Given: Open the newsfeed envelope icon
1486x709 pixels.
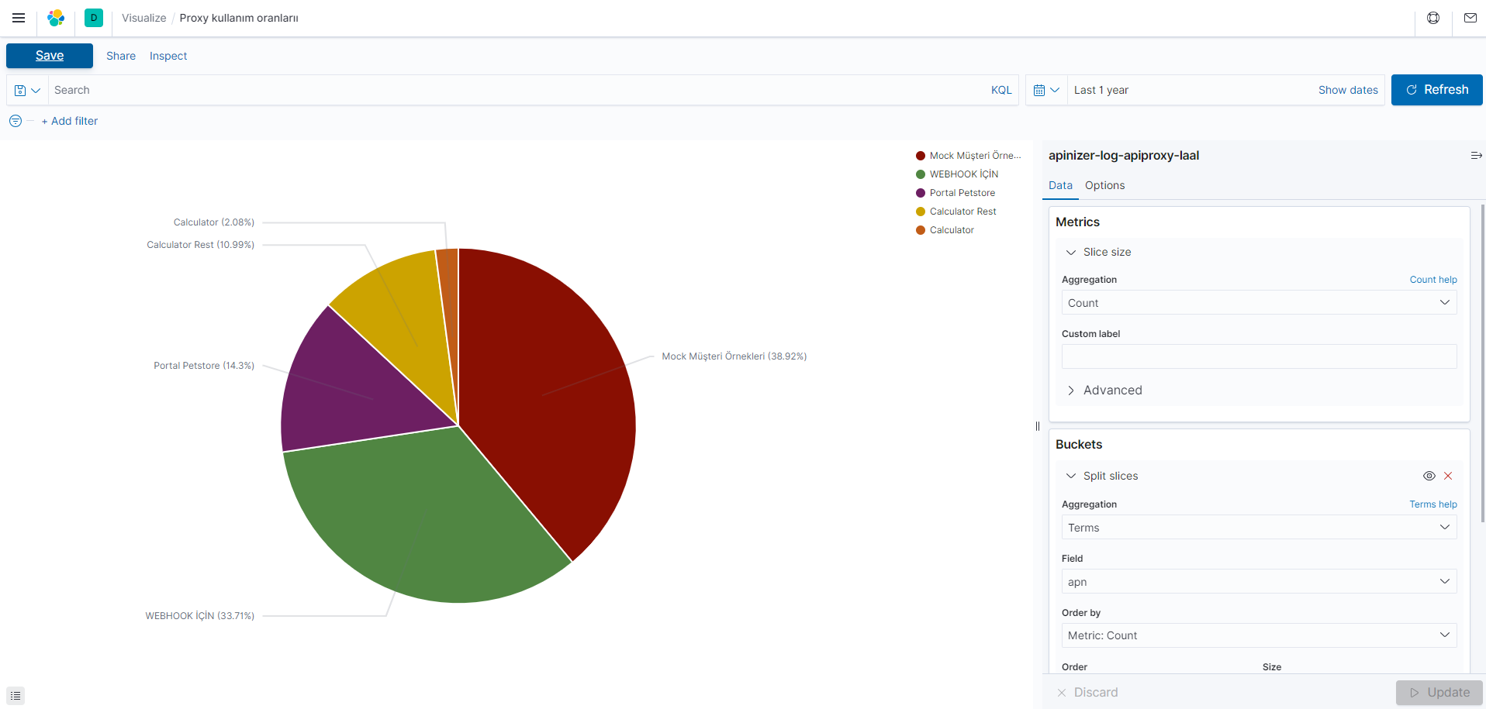Looking at the screenshot, I should point(1470,18).
